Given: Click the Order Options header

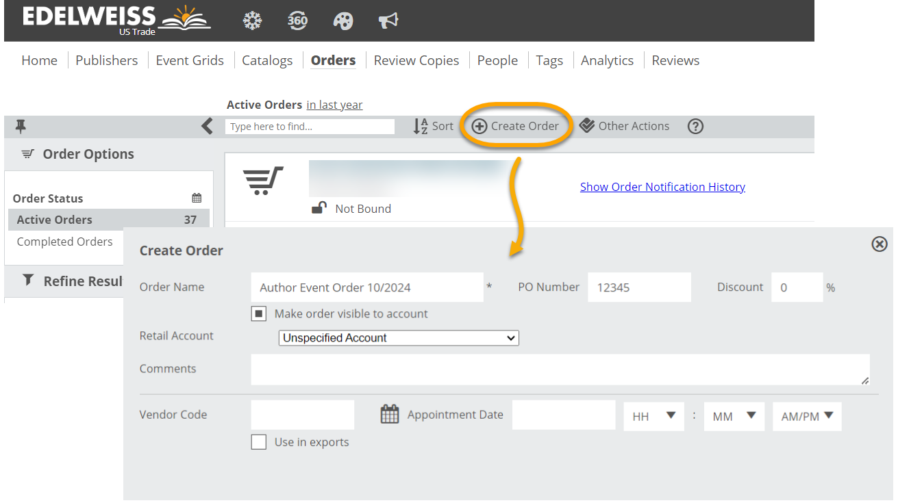Looking at the screenshot, I should [x=88, y=154].
